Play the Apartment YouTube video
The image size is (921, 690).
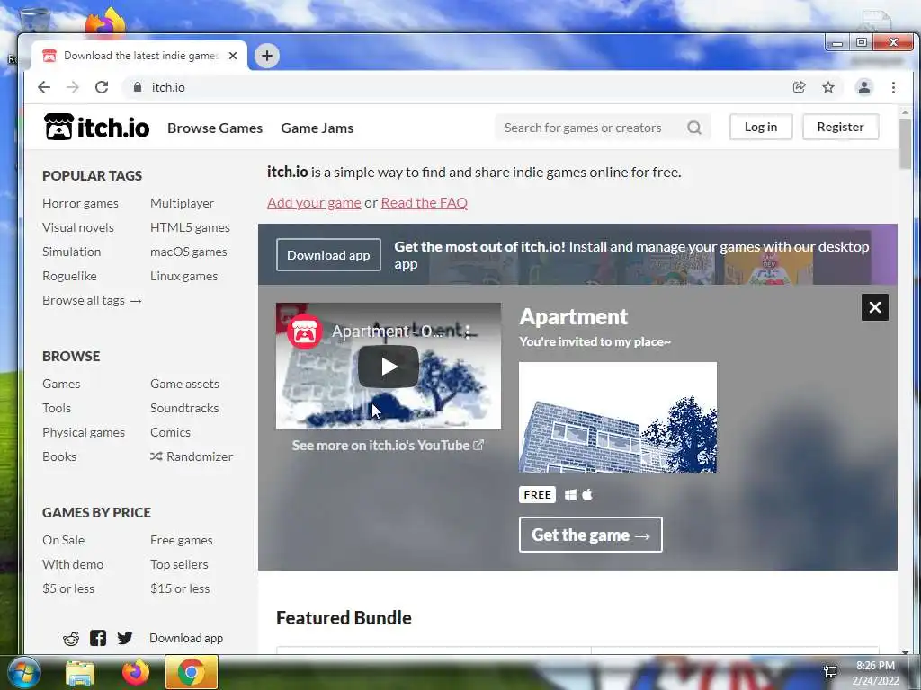pos(389,367)
